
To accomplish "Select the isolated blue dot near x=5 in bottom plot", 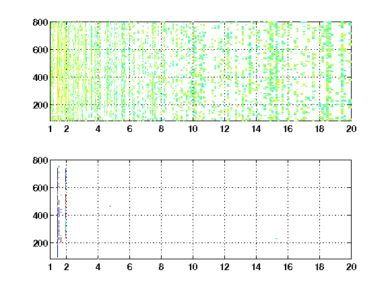I will click(x=110, y=206).
